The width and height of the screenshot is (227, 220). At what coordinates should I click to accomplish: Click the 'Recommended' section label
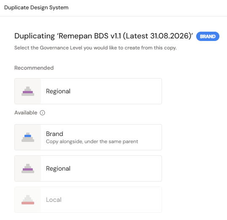[x=34, y=68]
